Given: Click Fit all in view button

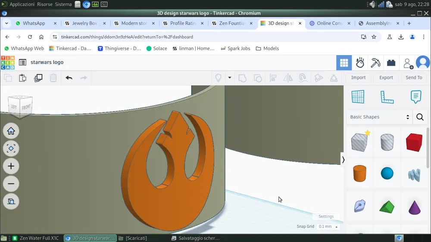Looking at the screenshot, I should click(x=11, y=149).
